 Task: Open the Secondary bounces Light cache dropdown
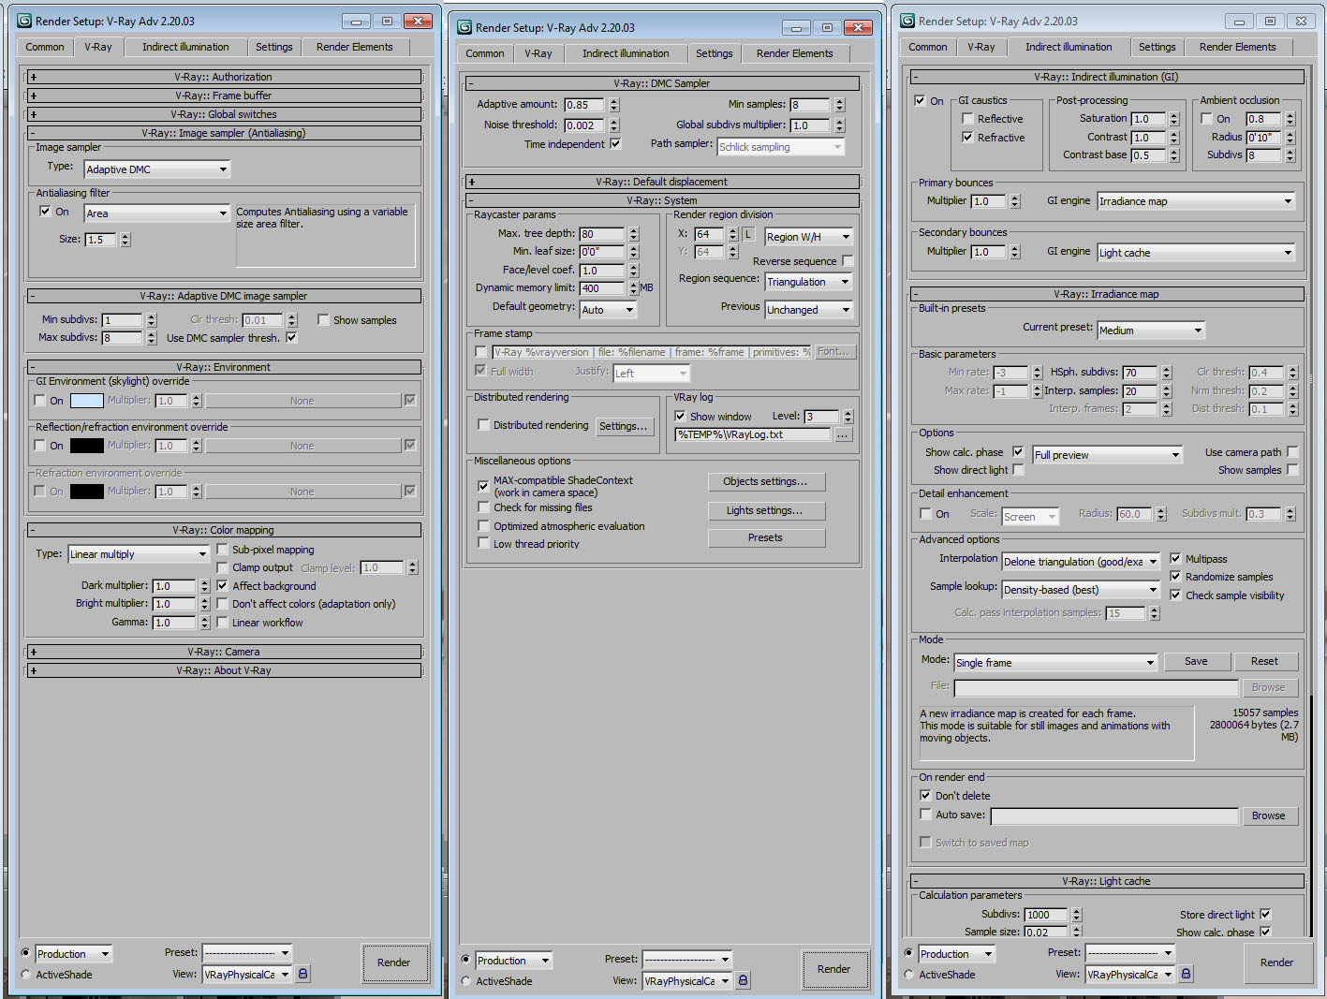tap(1196, 253)
